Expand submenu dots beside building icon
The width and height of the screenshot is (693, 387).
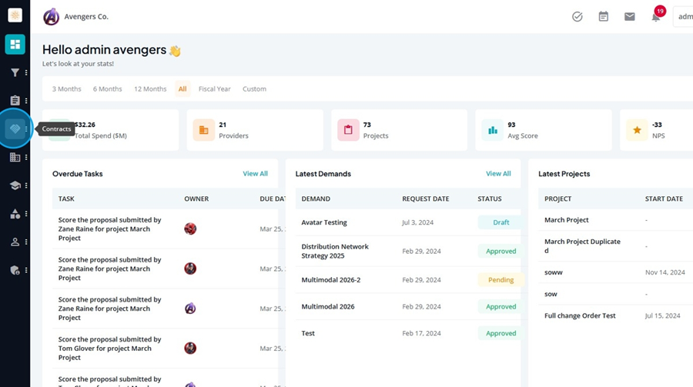click(x=26, y=157)
